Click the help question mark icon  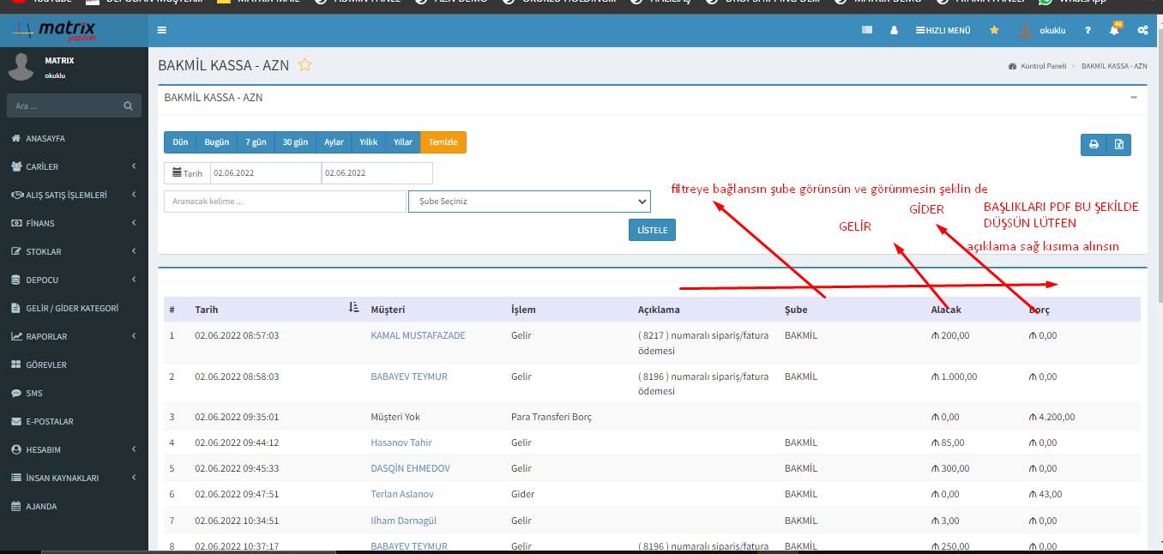(x=1088, y=30)
